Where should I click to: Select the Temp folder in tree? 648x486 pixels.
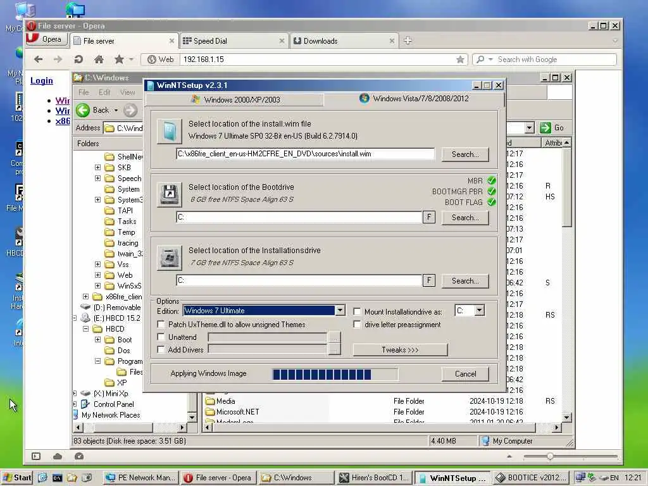[x=126, y=232]
